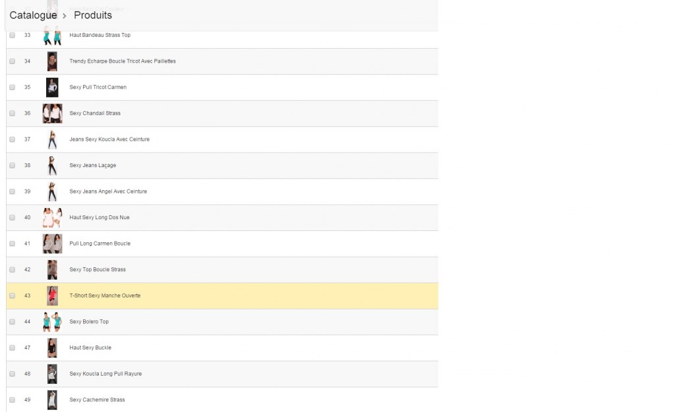
Task: Select the T-Short Sexy Manche Ouverte thumbnail
Action: click(x=52, y=296)
